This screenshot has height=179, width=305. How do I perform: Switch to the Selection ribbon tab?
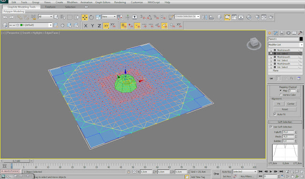click(x=70, y=7)
